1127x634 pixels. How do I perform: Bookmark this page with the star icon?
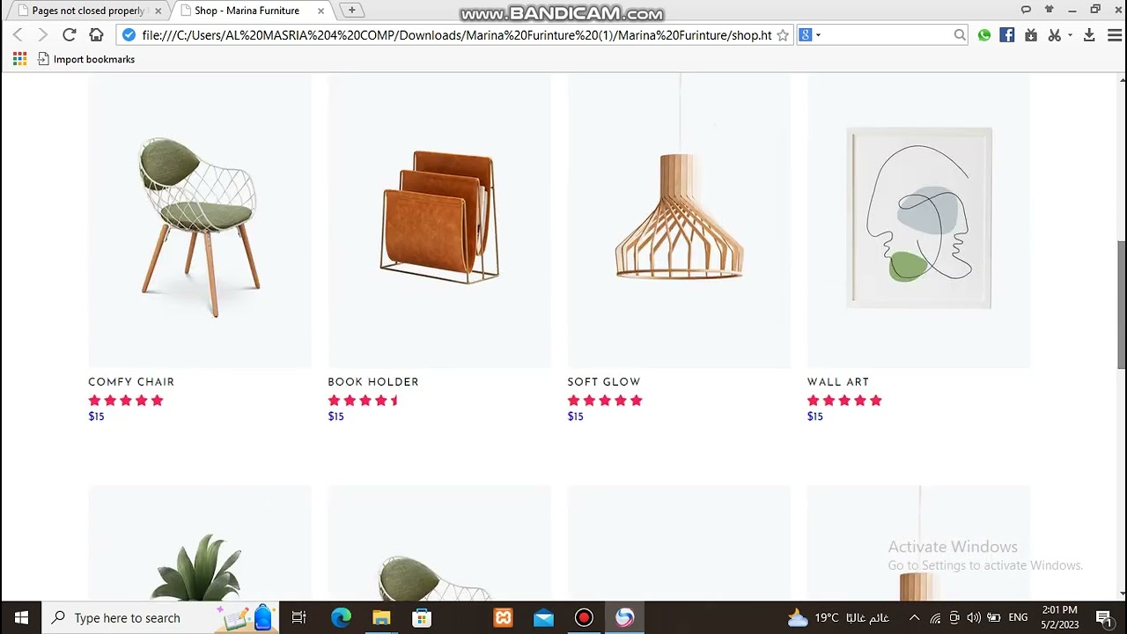[x=783, y=35]
